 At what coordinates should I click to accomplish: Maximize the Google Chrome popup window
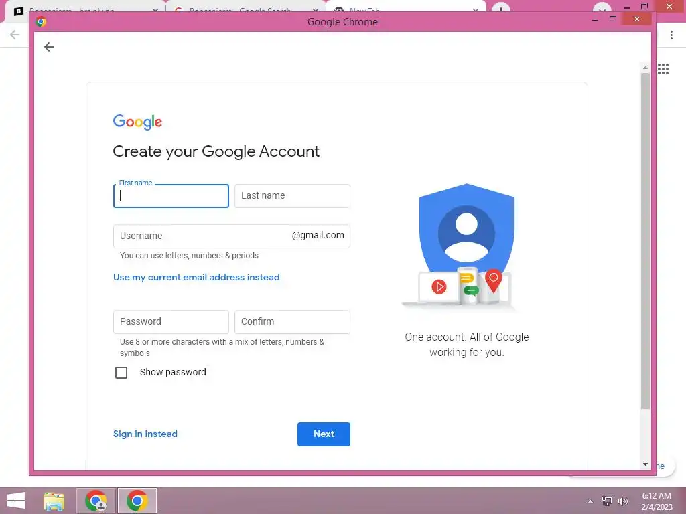(613, 19)
